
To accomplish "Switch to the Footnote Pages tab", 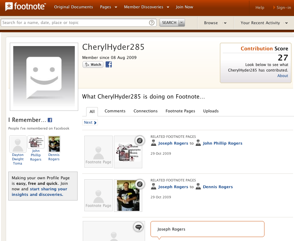I will tap(180, 111).
